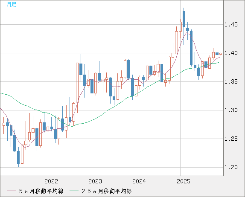245x197 pixels.
Task: Click the 5ヵ月移動平均線 legend text
Action: (x=41, y=191)
